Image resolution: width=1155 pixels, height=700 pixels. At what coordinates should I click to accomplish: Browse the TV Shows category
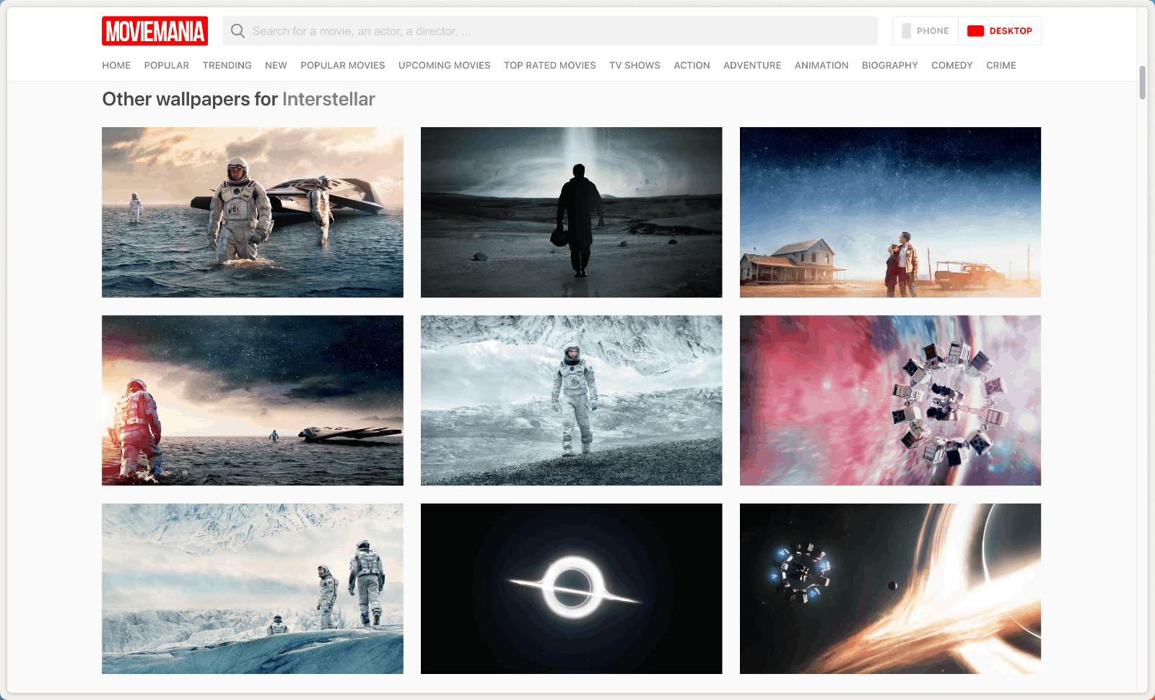pyautogui.click(x=635, y=65)
